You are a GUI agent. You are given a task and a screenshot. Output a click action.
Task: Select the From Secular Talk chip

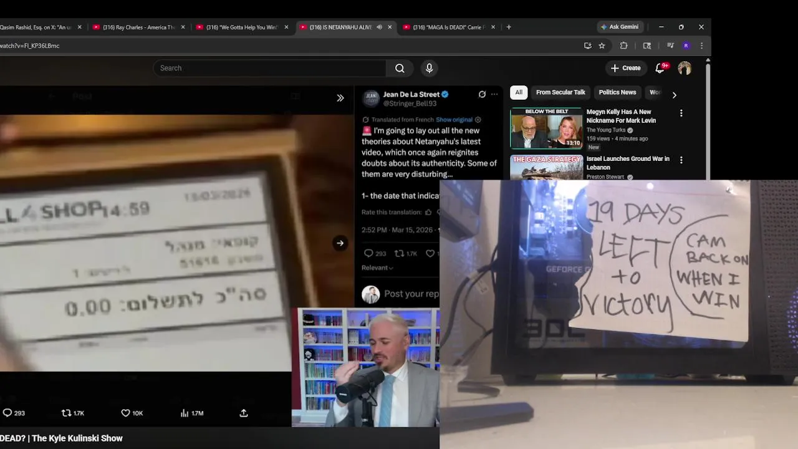coord(560,92)
